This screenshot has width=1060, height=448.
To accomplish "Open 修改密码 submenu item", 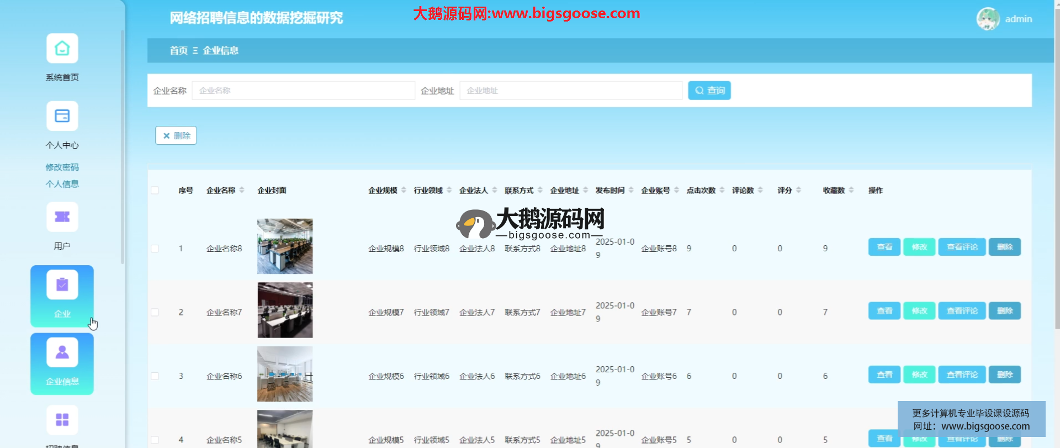I will [x=62, y=167].
